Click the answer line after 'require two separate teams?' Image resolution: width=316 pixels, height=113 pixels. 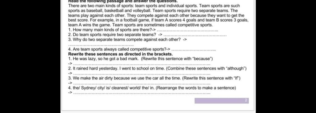(x=195, y=36)
